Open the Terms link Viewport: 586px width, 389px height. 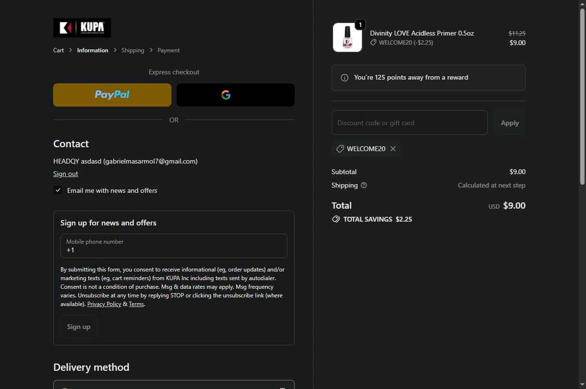tap(136, 304)
